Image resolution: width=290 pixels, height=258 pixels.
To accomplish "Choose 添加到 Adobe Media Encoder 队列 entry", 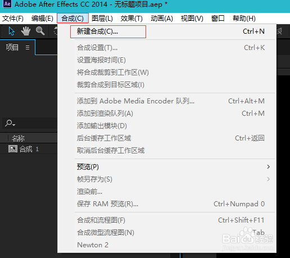I will 167,101.
